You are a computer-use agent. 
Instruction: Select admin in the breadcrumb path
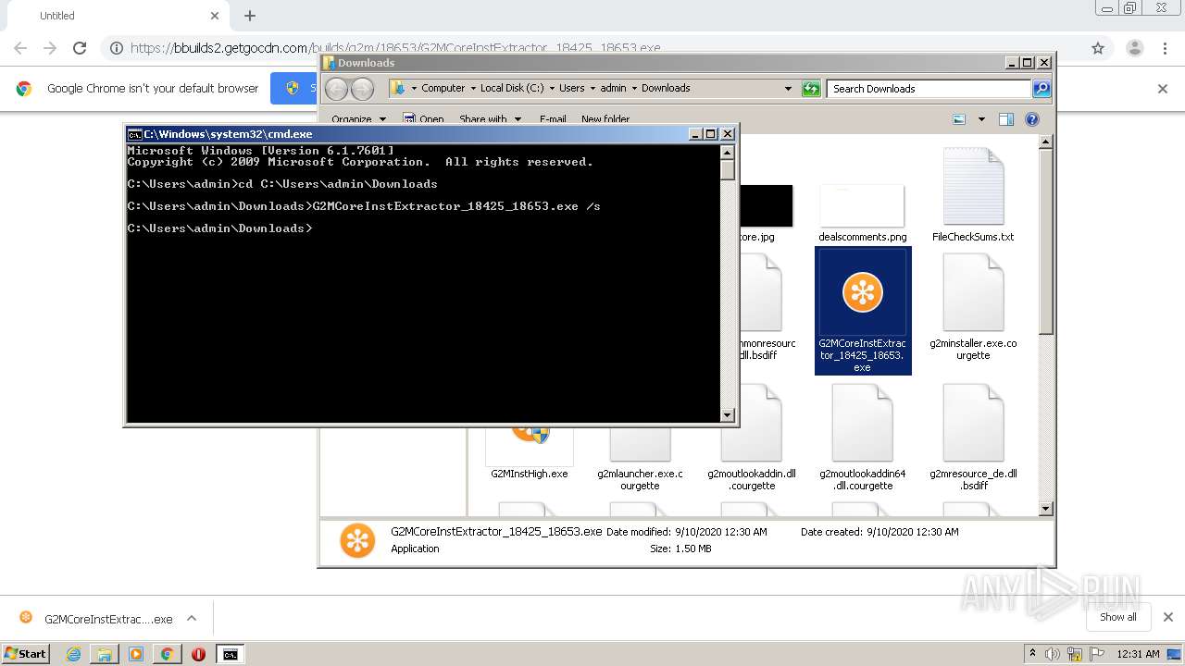click(613, 88)
